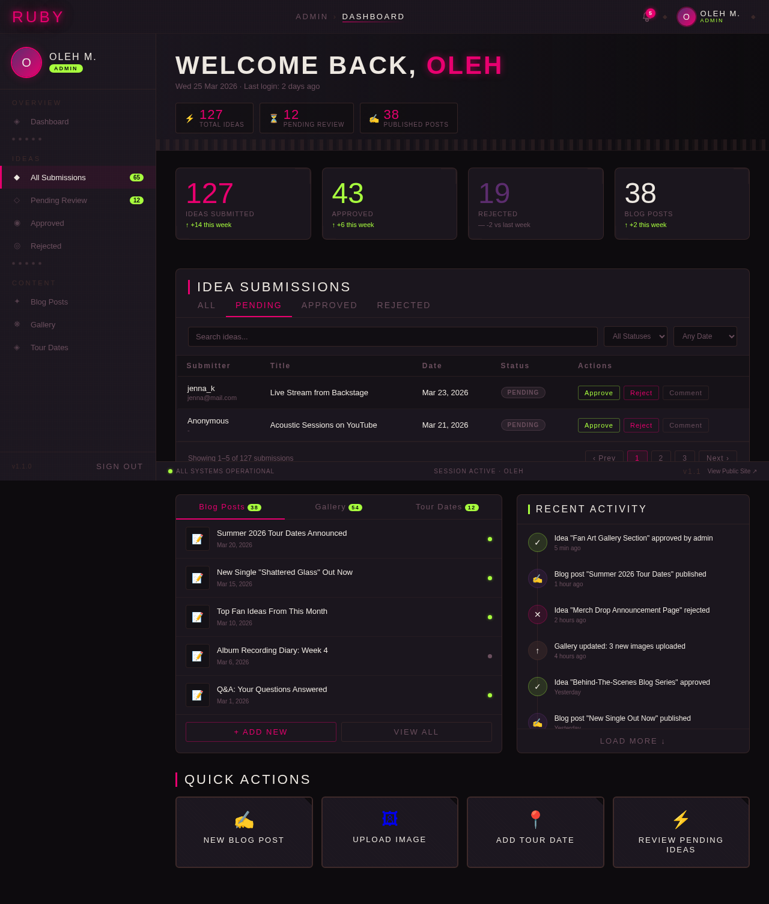Viewport: 769px width, 904px height.
Task: Open Blog Posts from the Content sidebar
Action: [49, 302]
